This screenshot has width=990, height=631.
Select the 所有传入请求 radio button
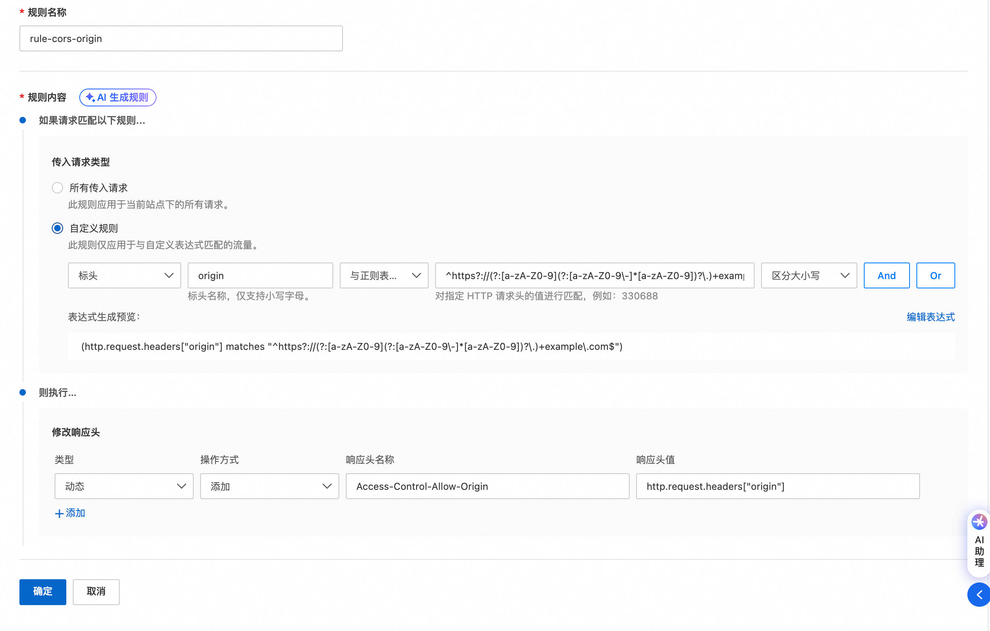pos(57,188)
